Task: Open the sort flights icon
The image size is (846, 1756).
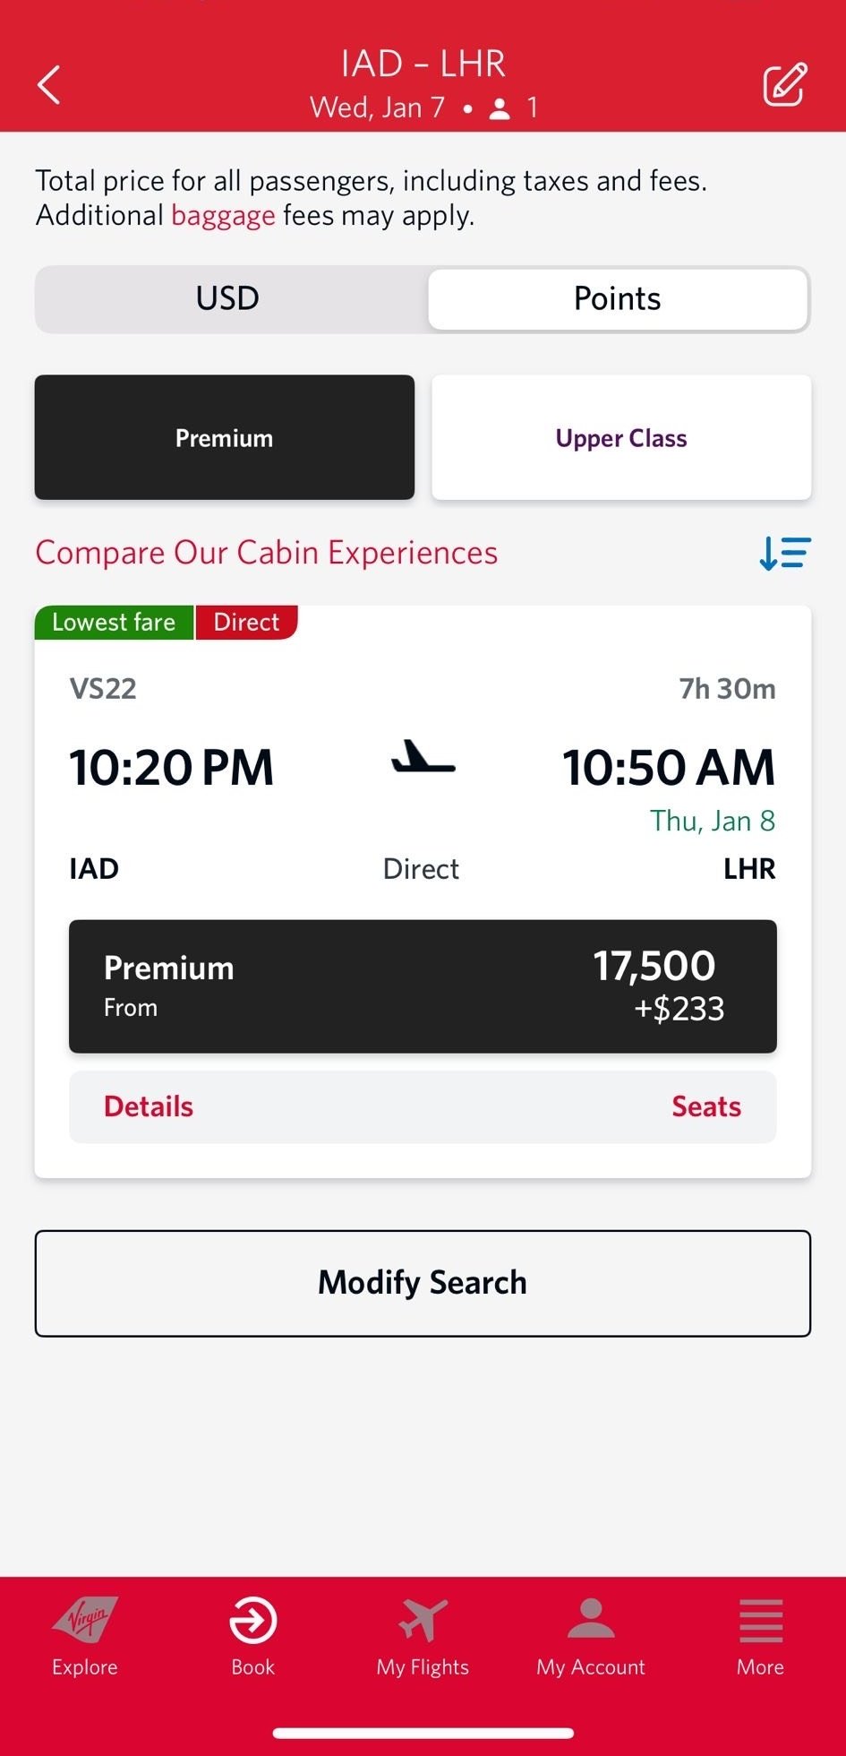Action: pos(784,553)
